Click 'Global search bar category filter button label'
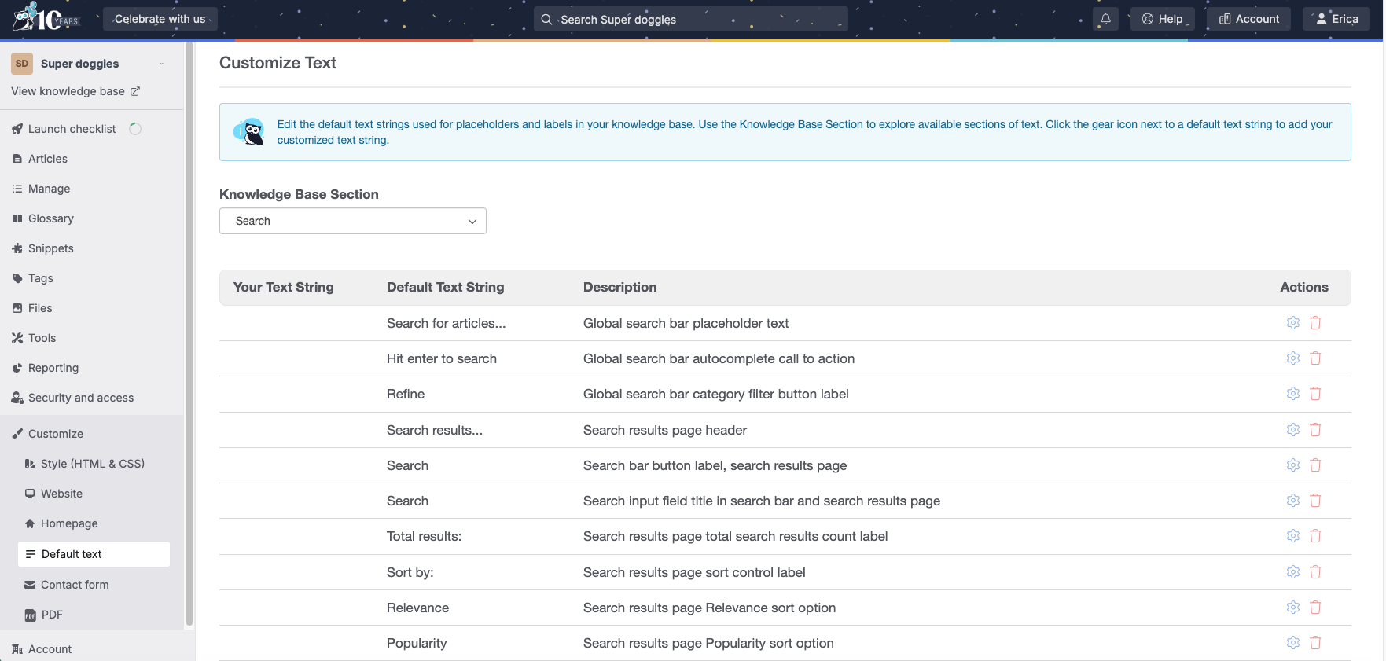1386x661 pixels. click(715, 394)
